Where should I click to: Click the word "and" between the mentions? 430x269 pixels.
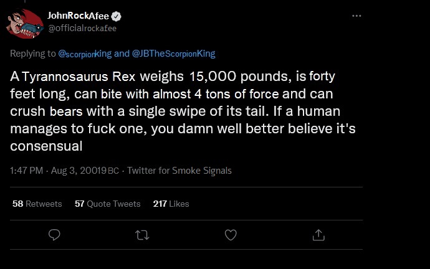122,54
